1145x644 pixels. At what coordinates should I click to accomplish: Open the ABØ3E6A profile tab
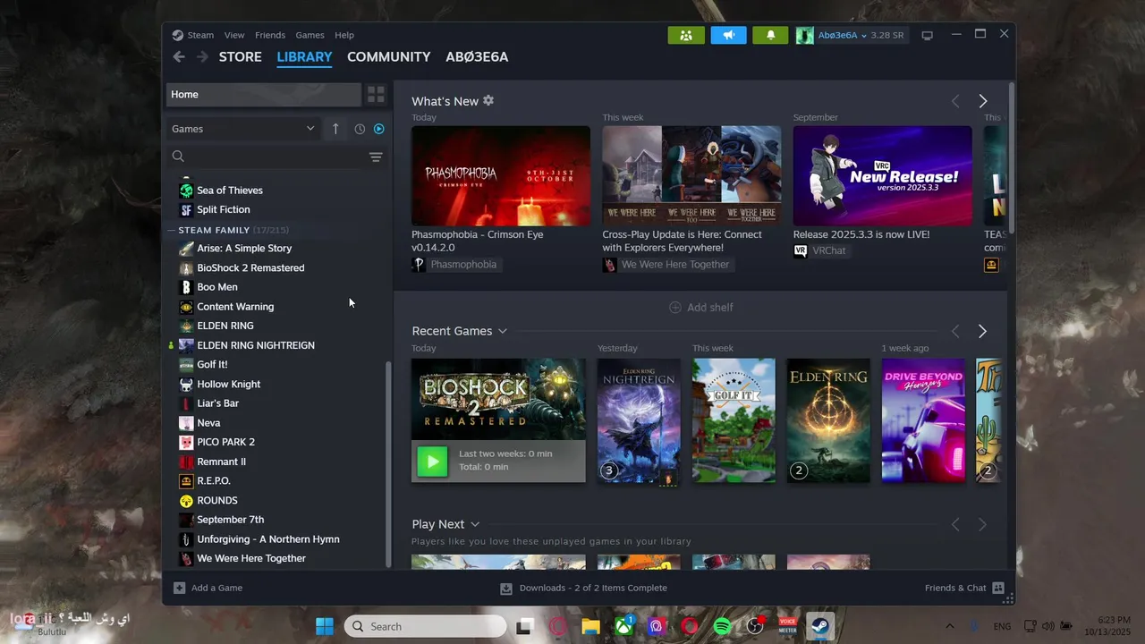pyautogui.click(x=477, y=56)
